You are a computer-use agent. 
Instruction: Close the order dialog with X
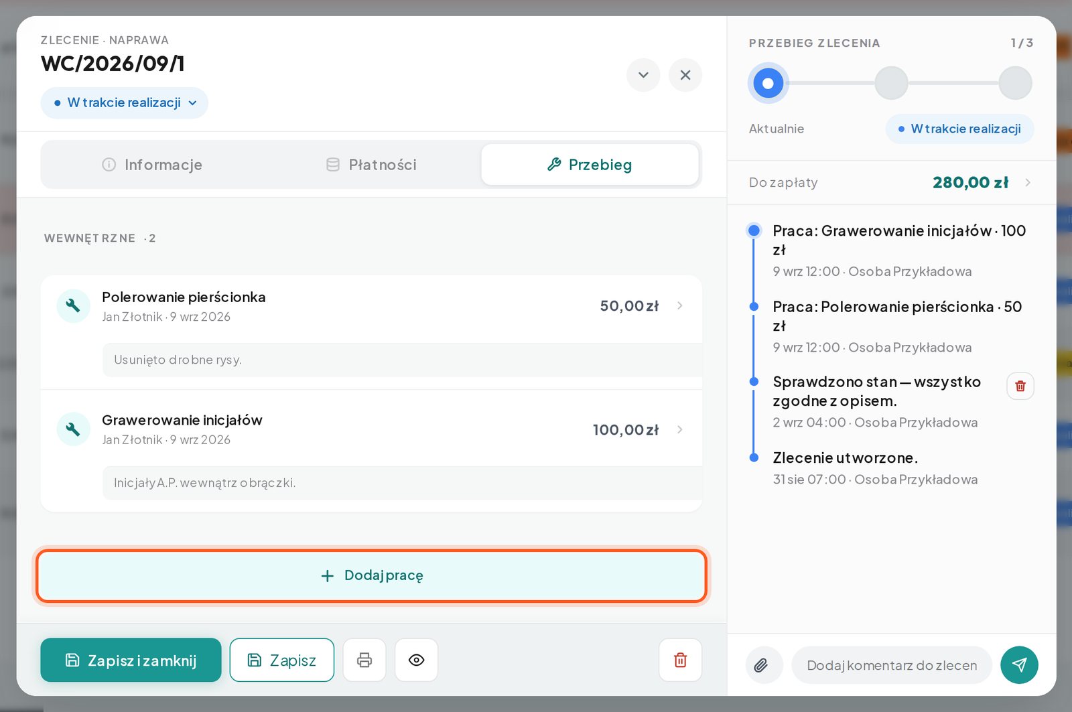click(685, 75)
